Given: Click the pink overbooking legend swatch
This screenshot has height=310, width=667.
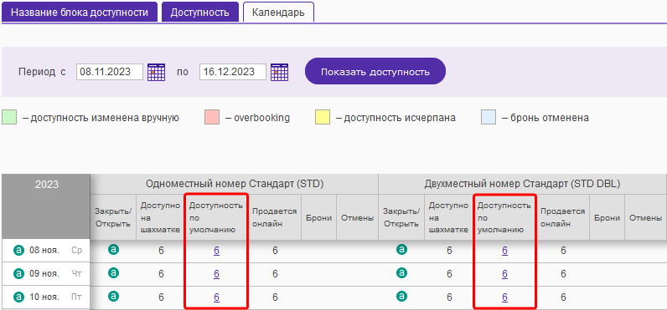Looking at the screenshot, I should coord(212,118).
